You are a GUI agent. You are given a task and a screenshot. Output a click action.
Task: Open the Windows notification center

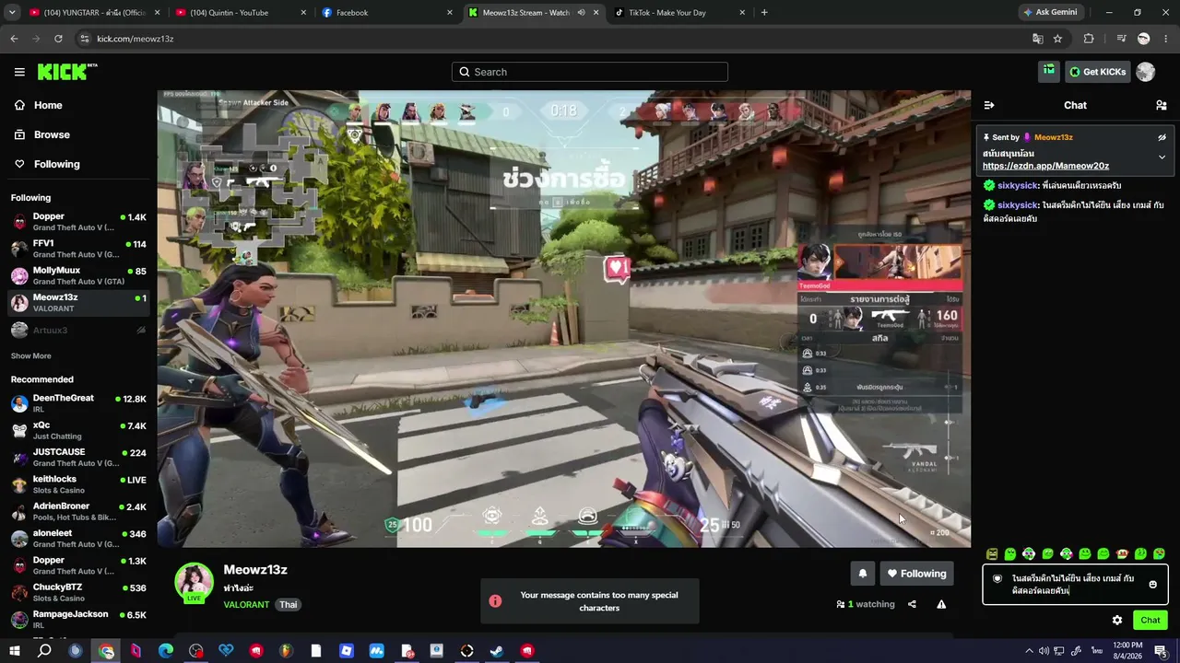pyautogui.click(x=1161, y=651)
